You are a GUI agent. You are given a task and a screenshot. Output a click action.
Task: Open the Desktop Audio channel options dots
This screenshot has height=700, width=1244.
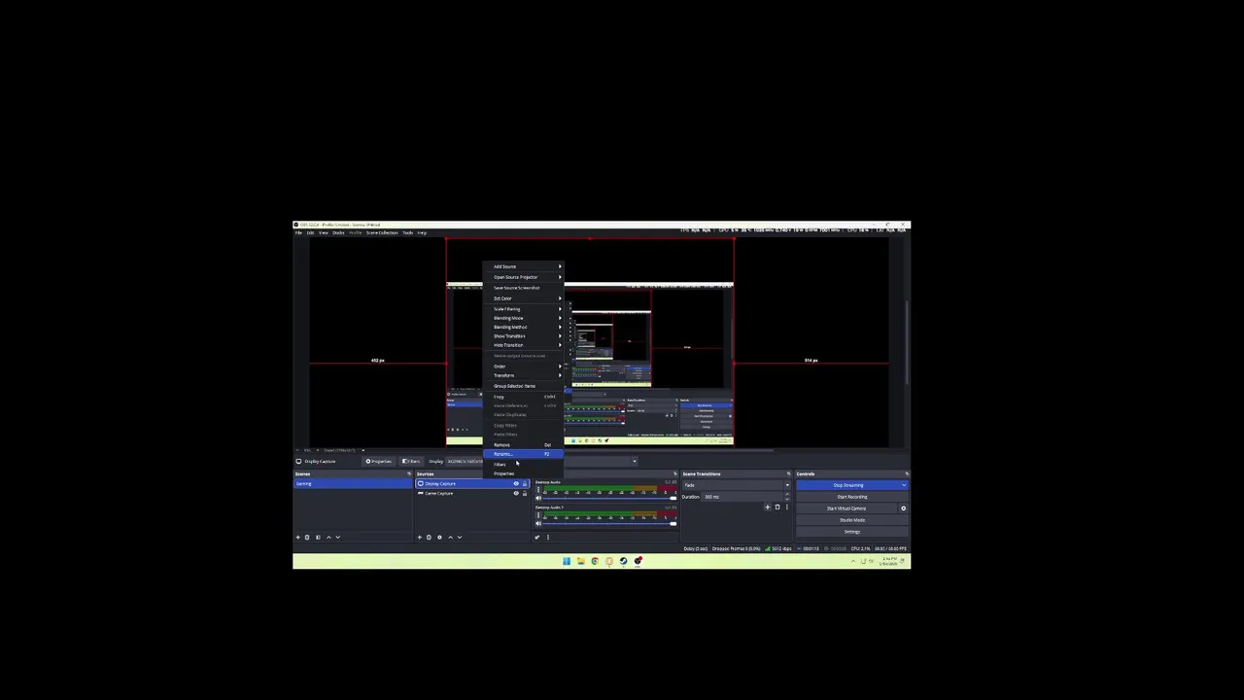[538, 489]
